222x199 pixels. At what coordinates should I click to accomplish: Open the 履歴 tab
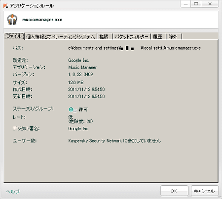pos(157,37)
